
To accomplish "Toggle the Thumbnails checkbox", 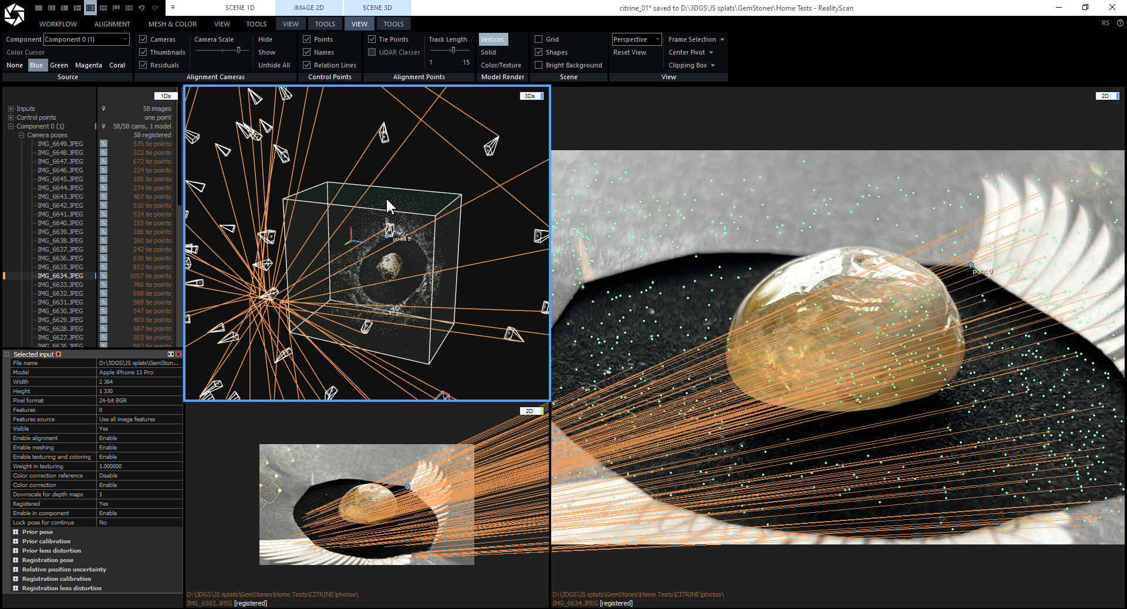I will [x=143, y=52].
